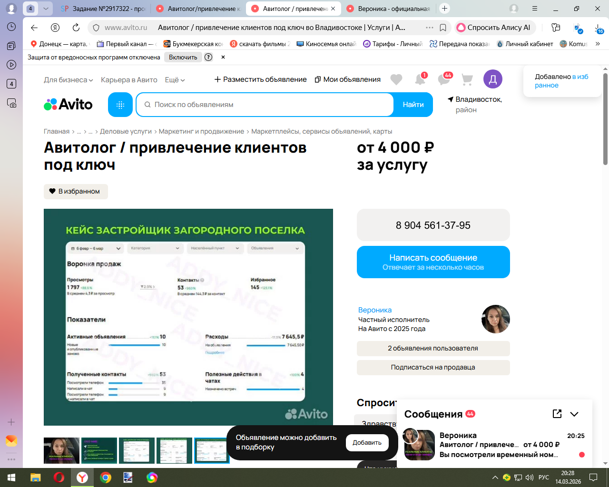
Task: Click 'Подписаться на продавца'
Action: 433,368
